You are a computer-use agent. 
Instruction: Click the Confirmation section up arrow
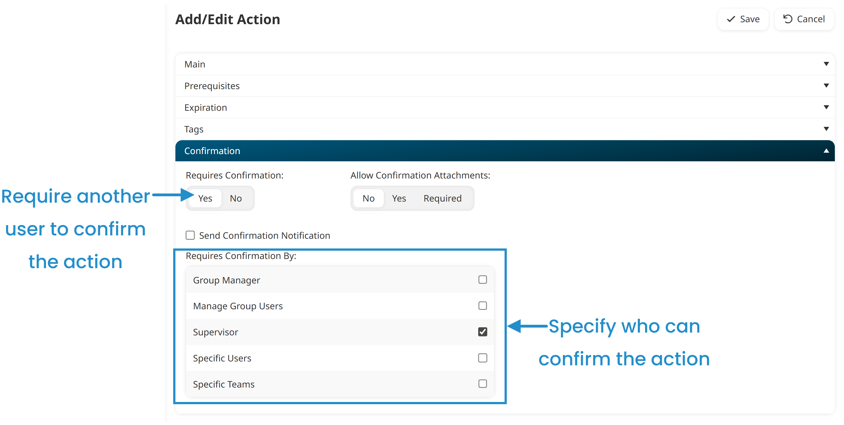(826, 151)
